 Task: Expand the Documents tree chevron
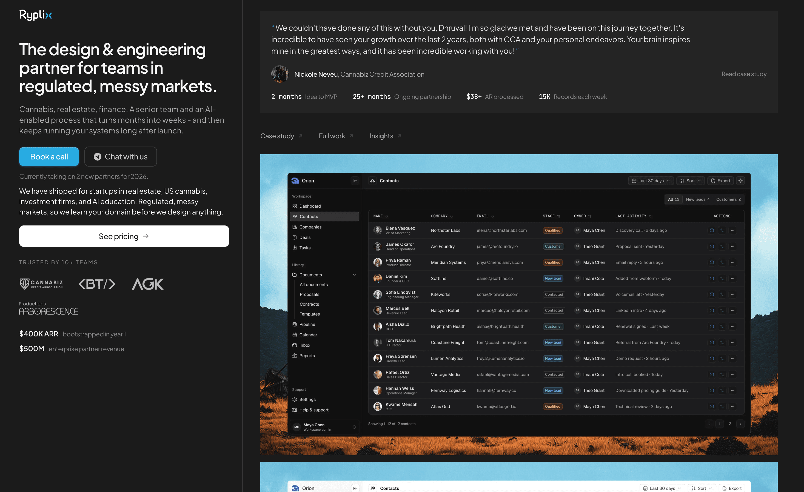(x=354, y=275)
